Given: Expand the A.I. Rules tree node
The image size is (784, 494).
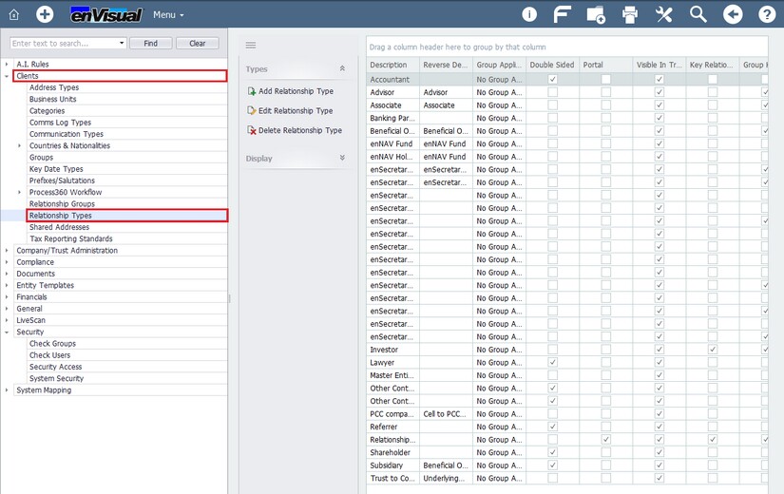Looking at the screenshot, I should click(x=7, y=64).
